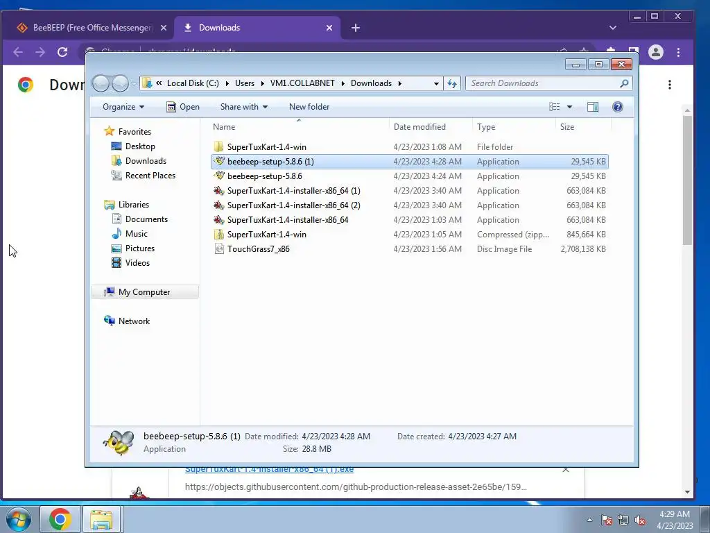The image size is (710, 533).
Task: Select the TouchGrass7_x86 disc image icon
Action: (x=219, y=249)
